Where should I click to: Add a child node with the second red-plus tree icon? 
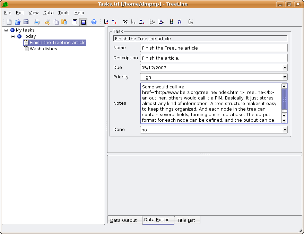coord(114,22)
